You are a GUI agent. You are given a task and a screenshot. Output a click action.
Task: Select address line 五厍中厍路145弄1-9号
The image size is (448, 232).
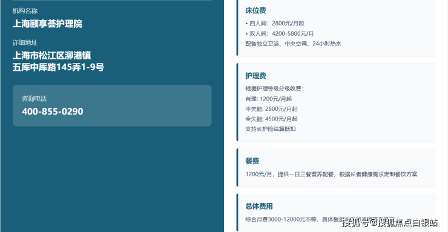[x=58, y=67]
